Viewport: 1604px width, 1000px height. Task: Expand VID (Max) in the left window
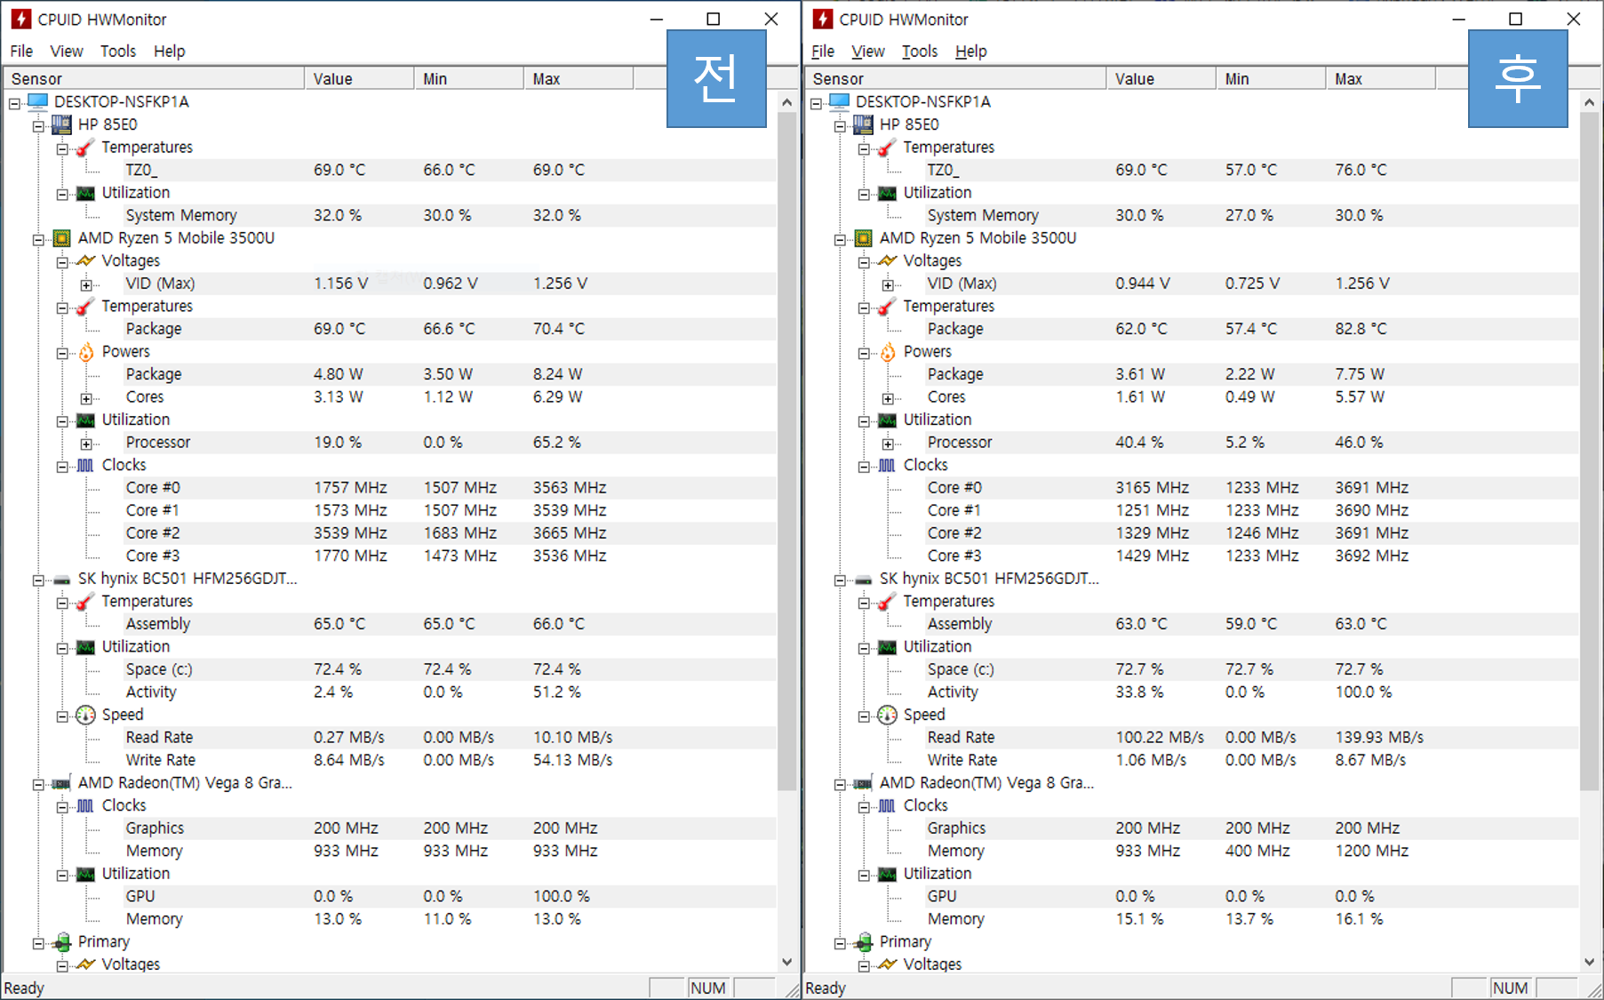tap(86, 284)
